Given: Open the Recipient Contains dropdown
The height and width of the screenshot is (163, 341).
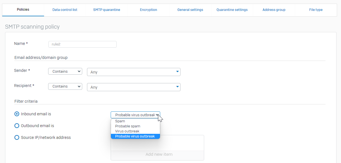Looking at the screenshot, I should (65, 86).
